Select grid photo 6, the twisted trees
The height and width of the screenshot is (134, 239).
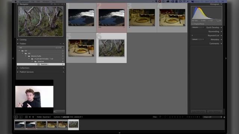coord(111,48)
